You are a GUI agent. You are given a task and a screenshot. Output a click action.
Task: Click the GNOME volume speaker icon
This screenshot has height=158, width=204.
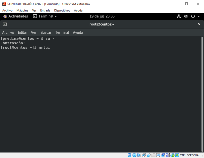point(186,16)
